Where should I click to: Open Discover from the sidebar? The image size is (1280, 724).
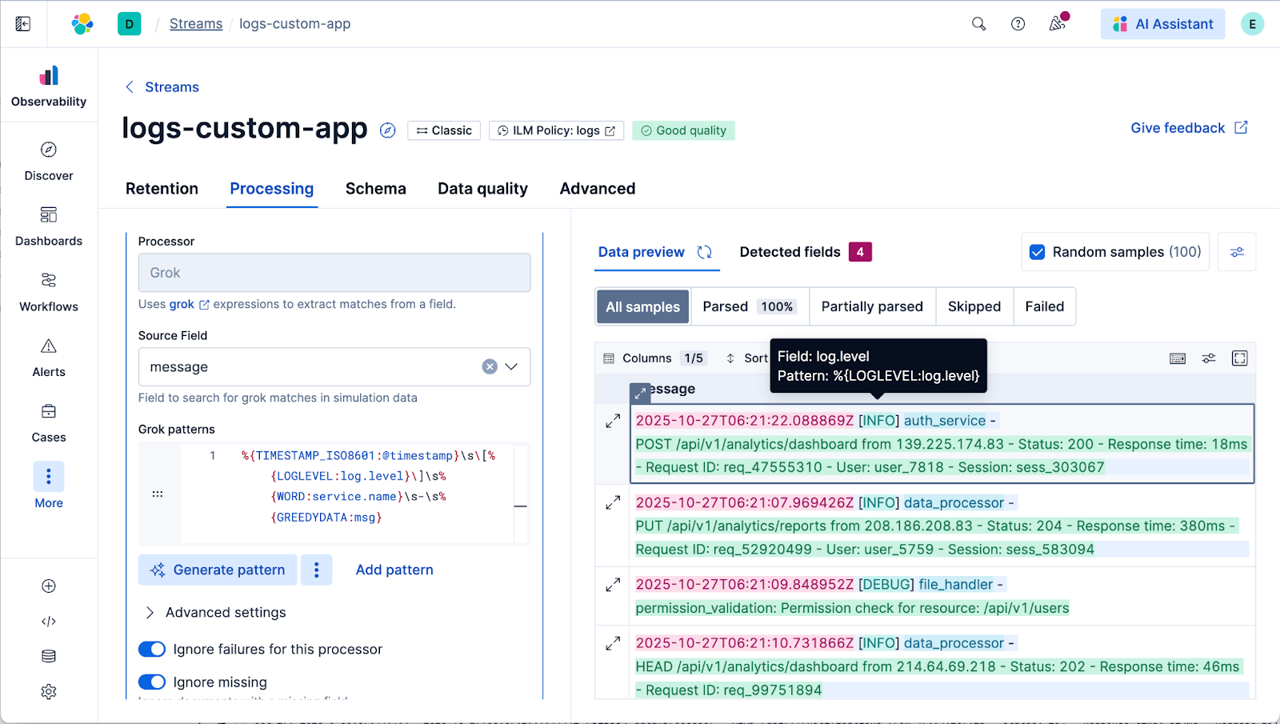pyautogui.click(x=49, y=161)
